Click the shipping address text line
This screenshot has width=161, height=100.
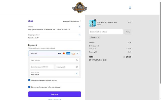pyautogui.click(x=49, y=29)
